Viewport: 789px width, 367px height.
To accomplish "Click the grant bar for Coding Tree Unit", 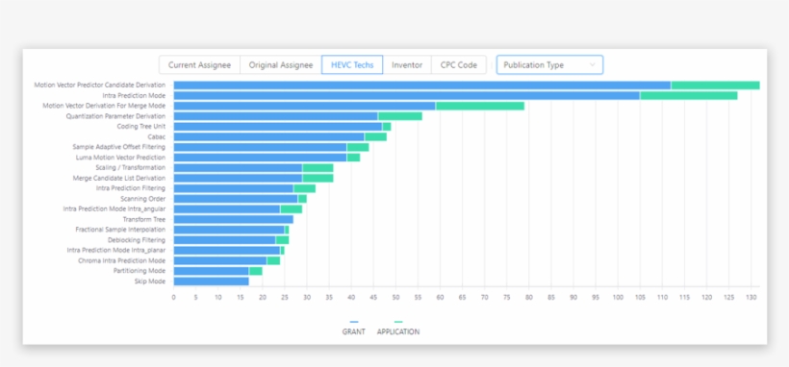I will click(x=278, y=126).
